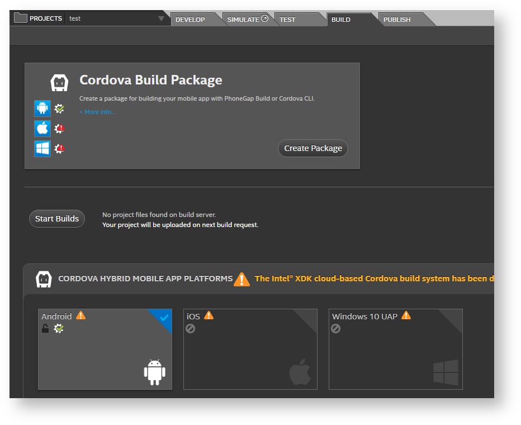
Task: Click warning icon next to iOS label
Action: pos(209,315)
